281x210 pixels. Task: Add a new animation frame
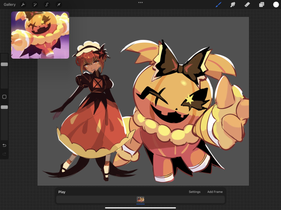(x=215, y=192)
